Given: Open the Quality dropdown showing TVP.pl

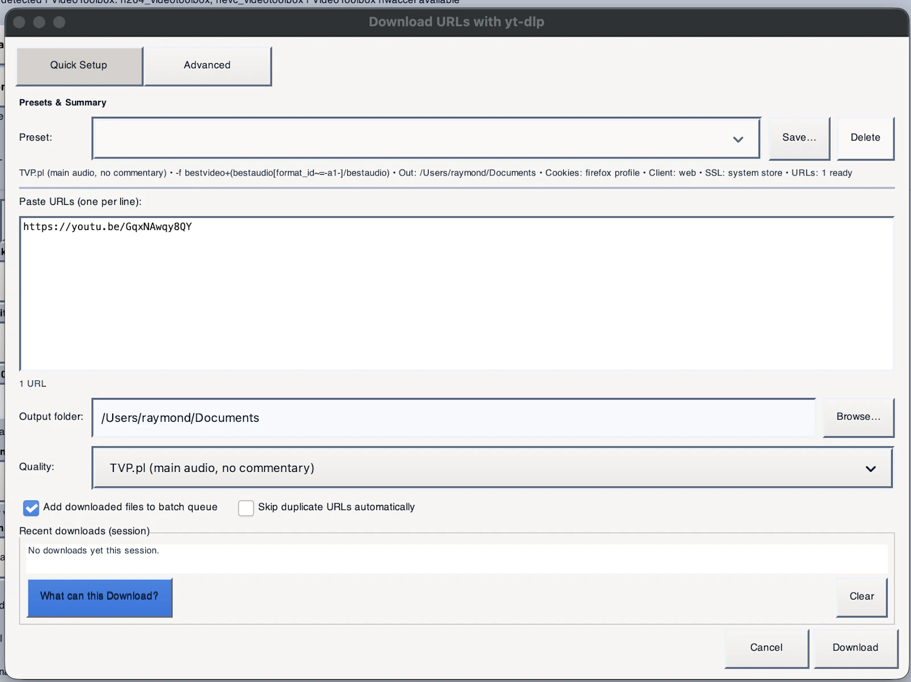Looking at the screenshot, I should click(492, 468).
